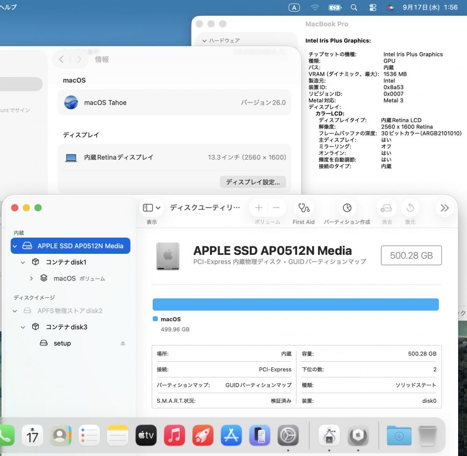Screen dimensions: 467x456
Task: Open Contacts from the Dock
Action: pos(61,435)
